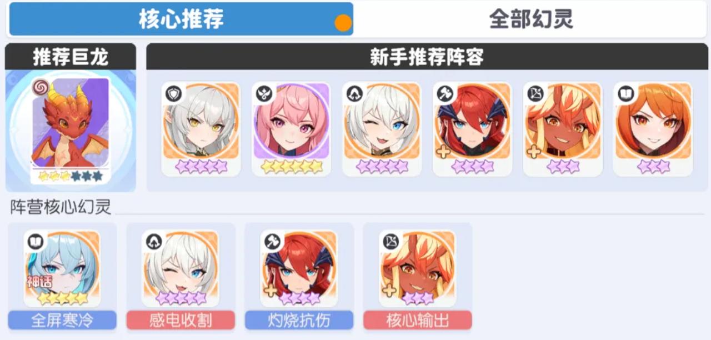The height and width of the screenshot is (340, 711).
Task: Open the blue-haired 神话 core hero
Action: click(x=62, y=268)
